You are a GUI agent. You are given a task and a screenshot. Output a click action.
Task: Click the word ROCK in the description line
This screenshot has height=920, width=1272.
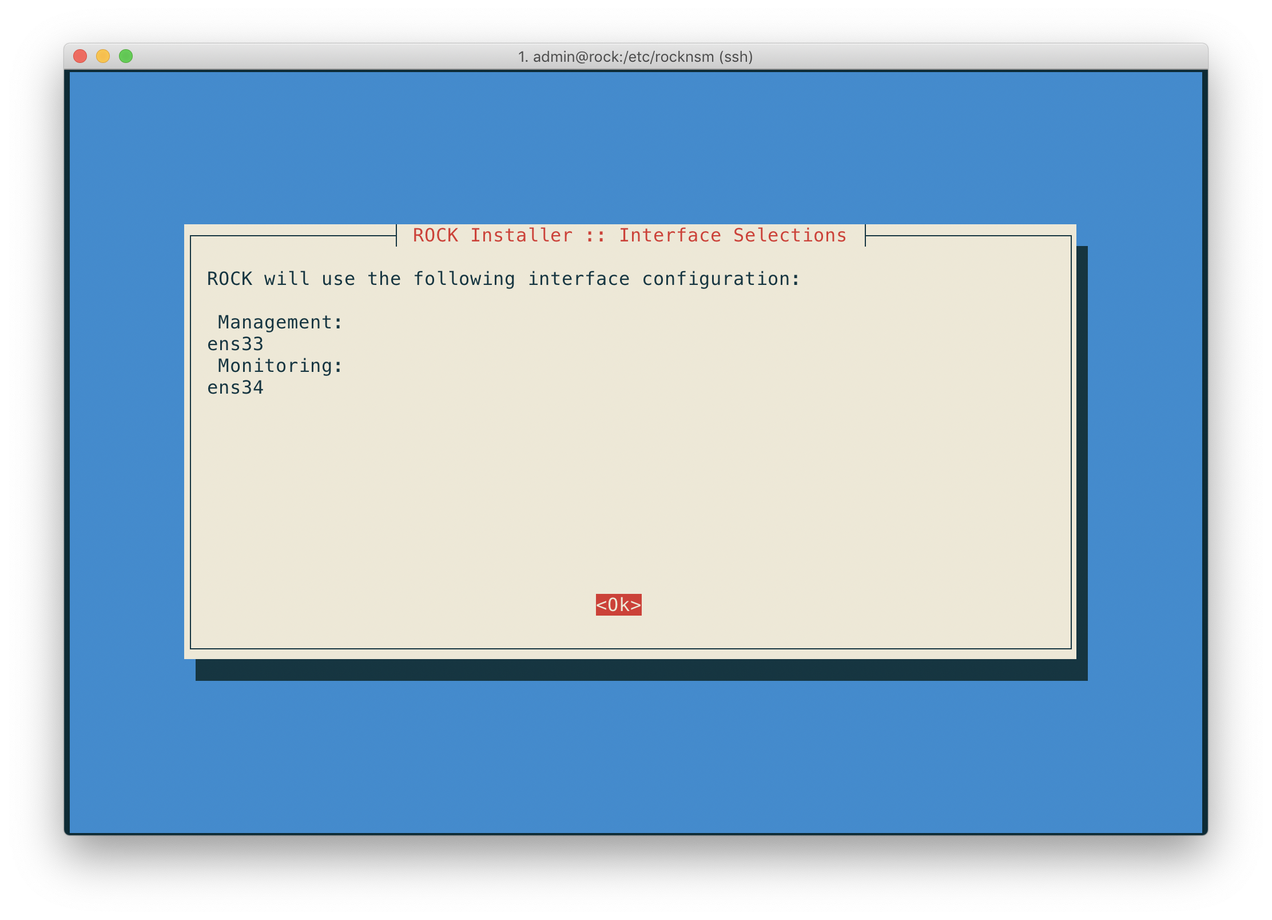pos(229,279)
